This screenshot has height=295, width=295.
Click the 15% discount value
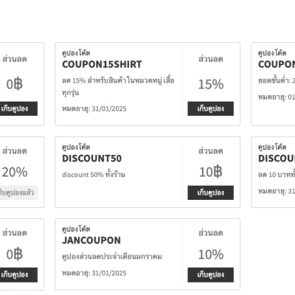(x=211, y=84)
